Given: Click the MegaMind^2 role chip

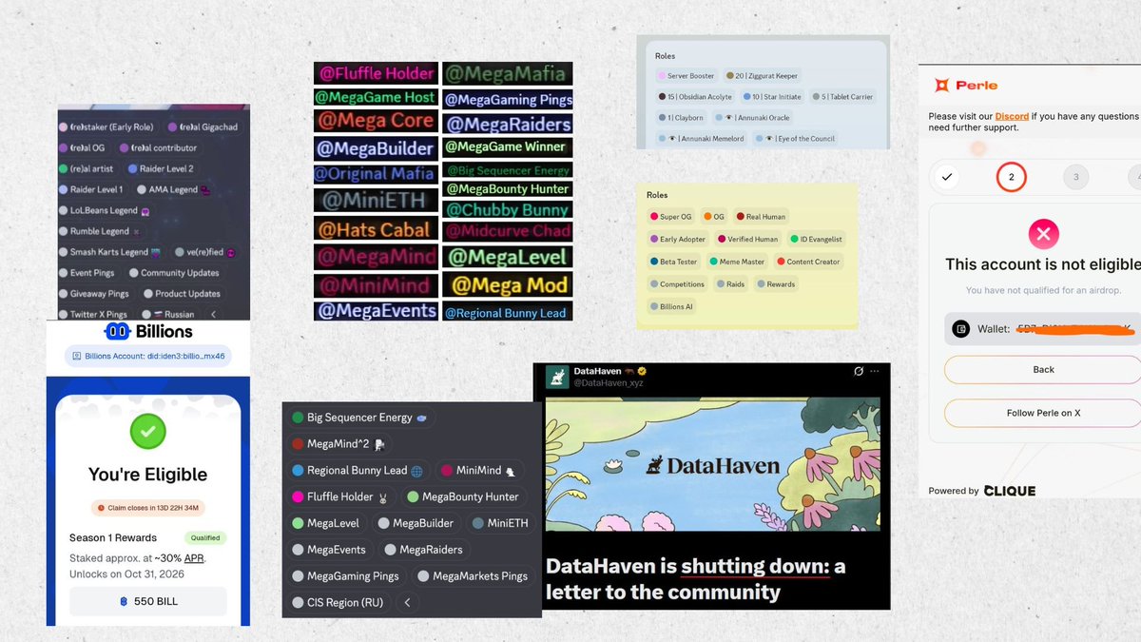Looking at the screenshot, I should [339, 444].
